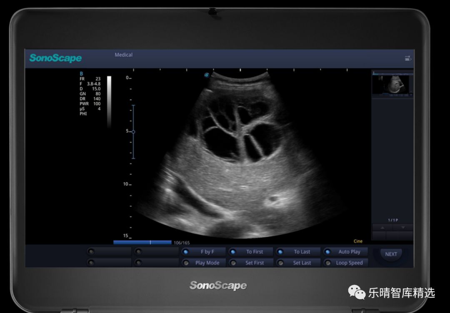Click the PWR 100 power value
The image size is (450, 313).
pyautogui.click(x=90, y=104)
